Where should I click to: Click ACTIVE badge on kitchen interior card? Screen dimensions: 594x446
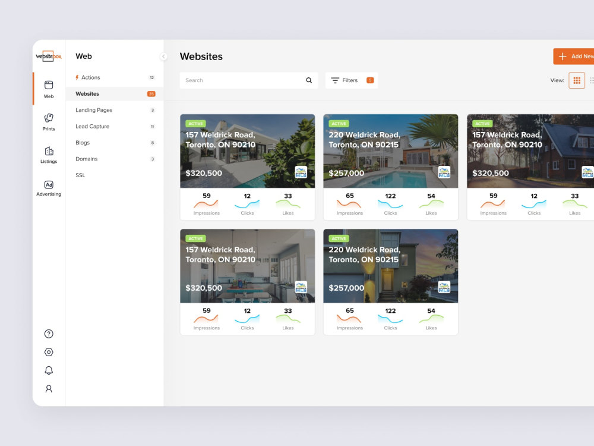[195, 238]
